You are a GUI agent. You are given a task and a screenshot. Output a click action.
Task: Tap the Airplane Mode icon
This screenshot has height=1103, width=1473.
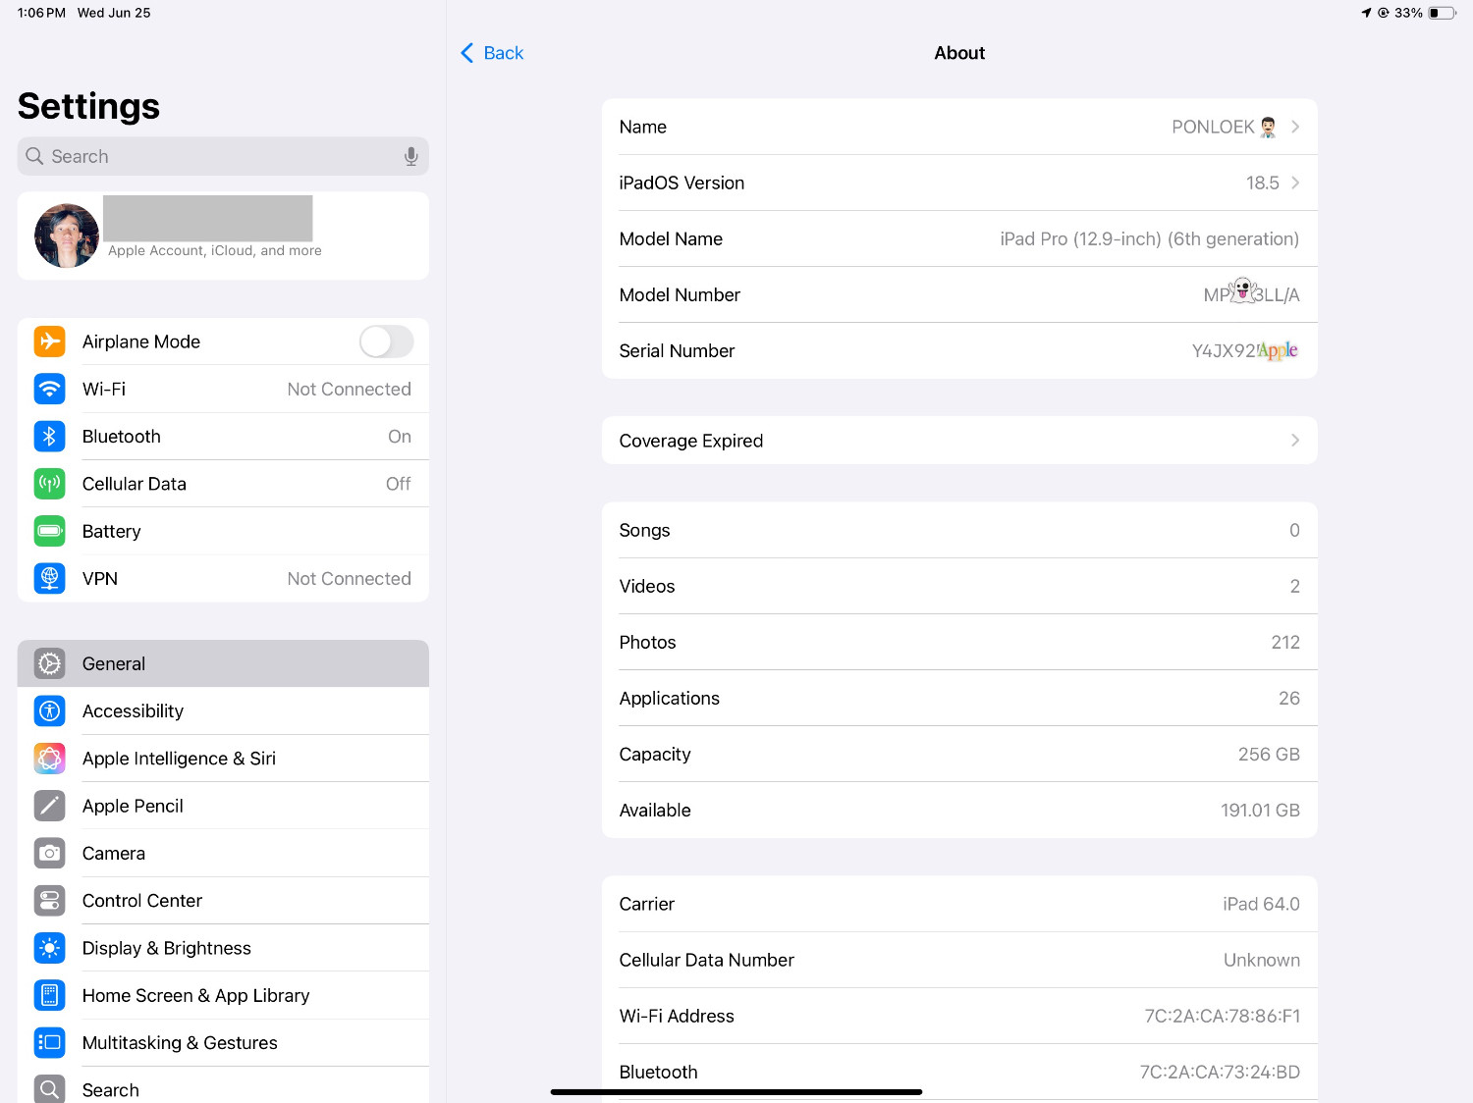[x=50, y=341]
